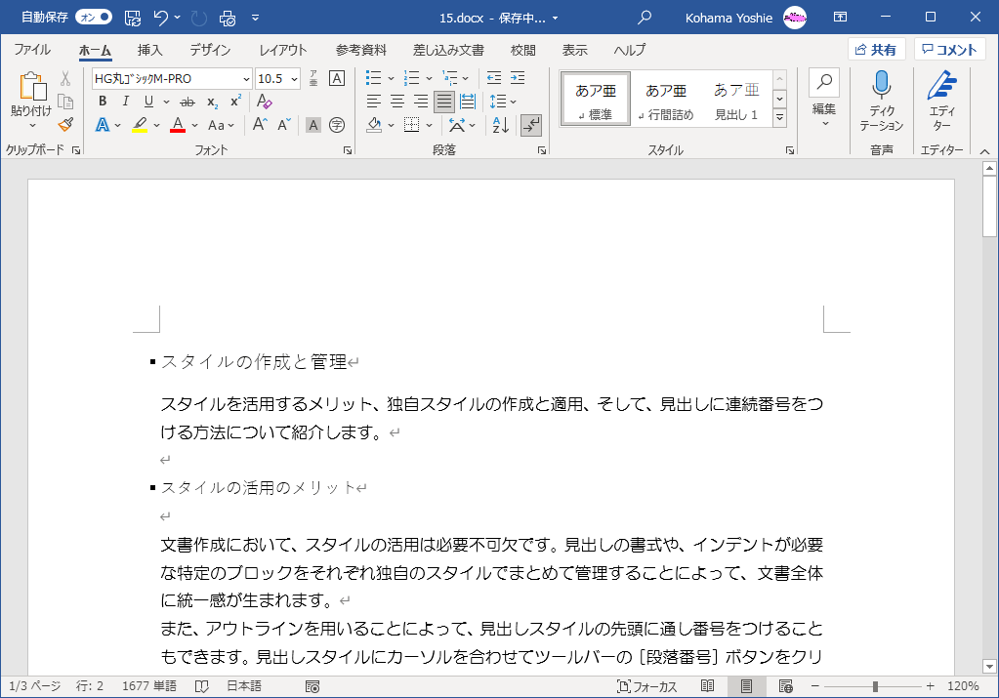This screenshot has height=698, width=999.
Task: Open bullet list style dropdown arrow
Action: tap(391, 79)
